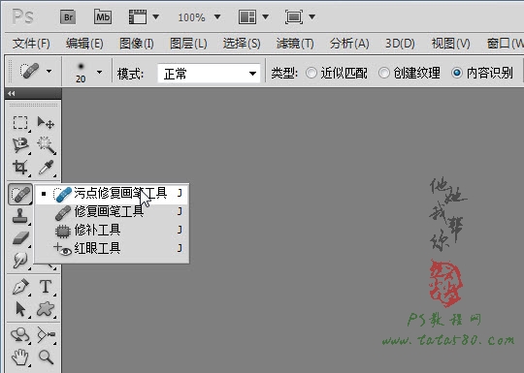Viewport: 524px width, 373px height.
Task: Select the Magic Wand tool
Action: pyautogui.click(x=47, y=145)
